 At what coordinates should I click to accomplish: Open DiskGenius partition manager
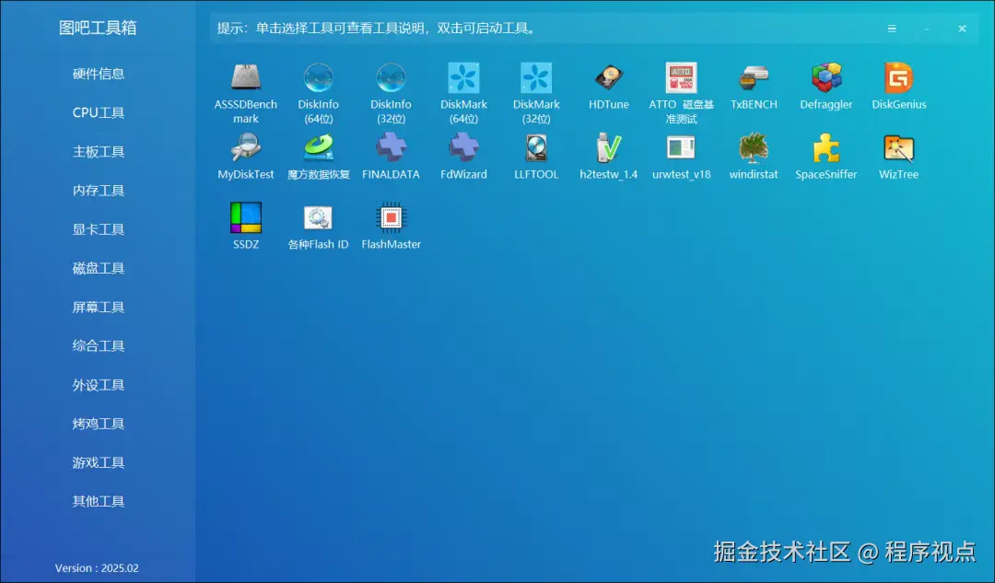pyautogui.click(x=898, y=86)
